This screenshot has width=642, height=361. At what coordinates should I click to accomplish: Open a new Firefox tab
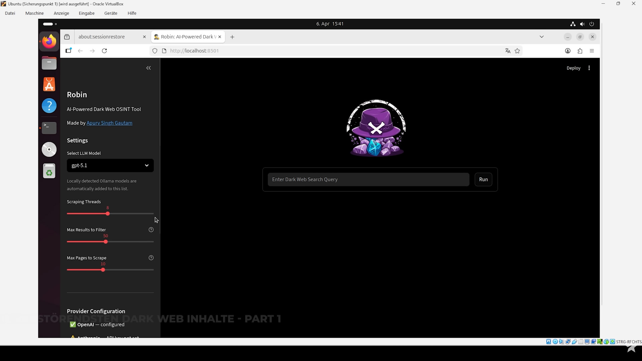click(x=232, y=37)
